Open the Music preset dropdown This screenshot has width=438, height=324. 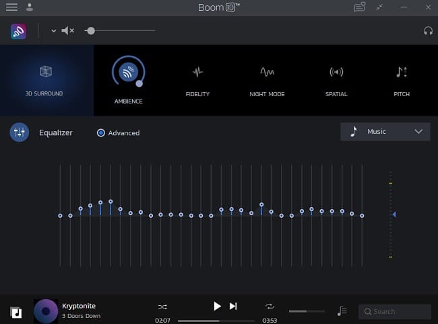(385, 132)
